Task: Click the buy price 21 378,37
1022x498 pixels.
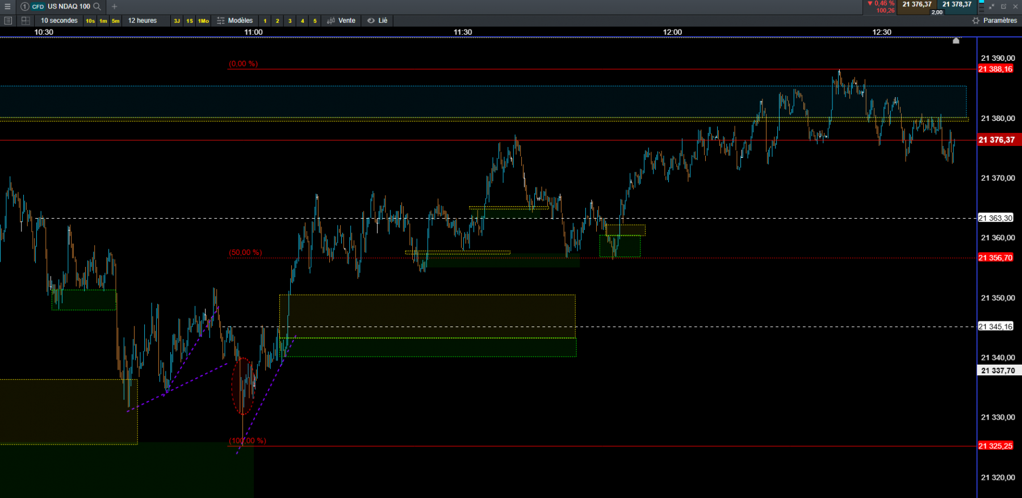Action: coord(957,5)
